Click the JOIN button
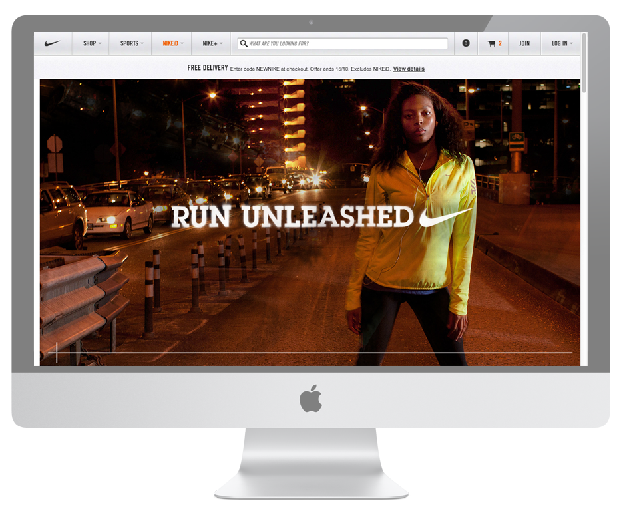 tap(524, 43)
